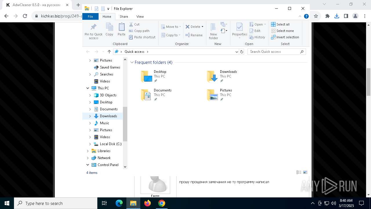This screenshot has height=209, width=371.
Task: Click Copy path in Clipboard group
Action: [x=139, y=31]
